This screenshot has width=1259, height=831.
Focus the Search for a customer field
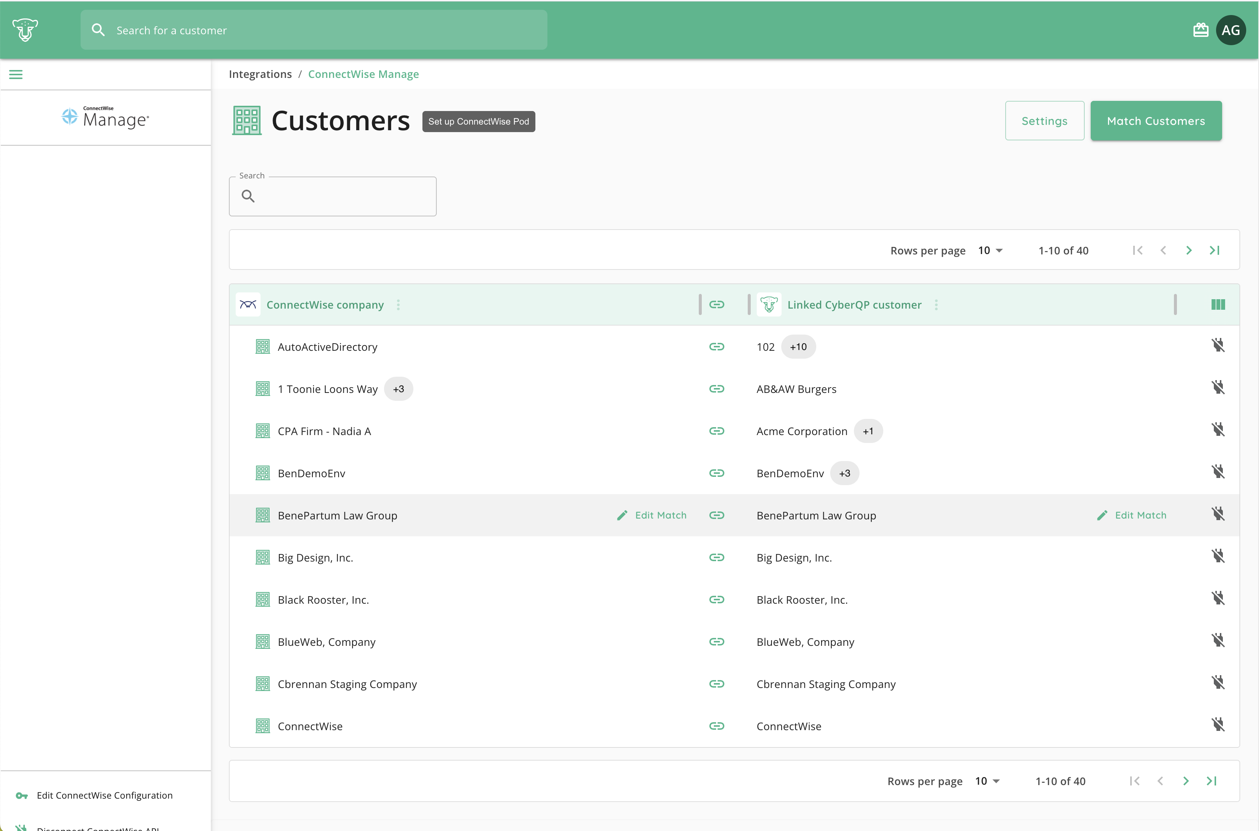[x=314, y=30]
